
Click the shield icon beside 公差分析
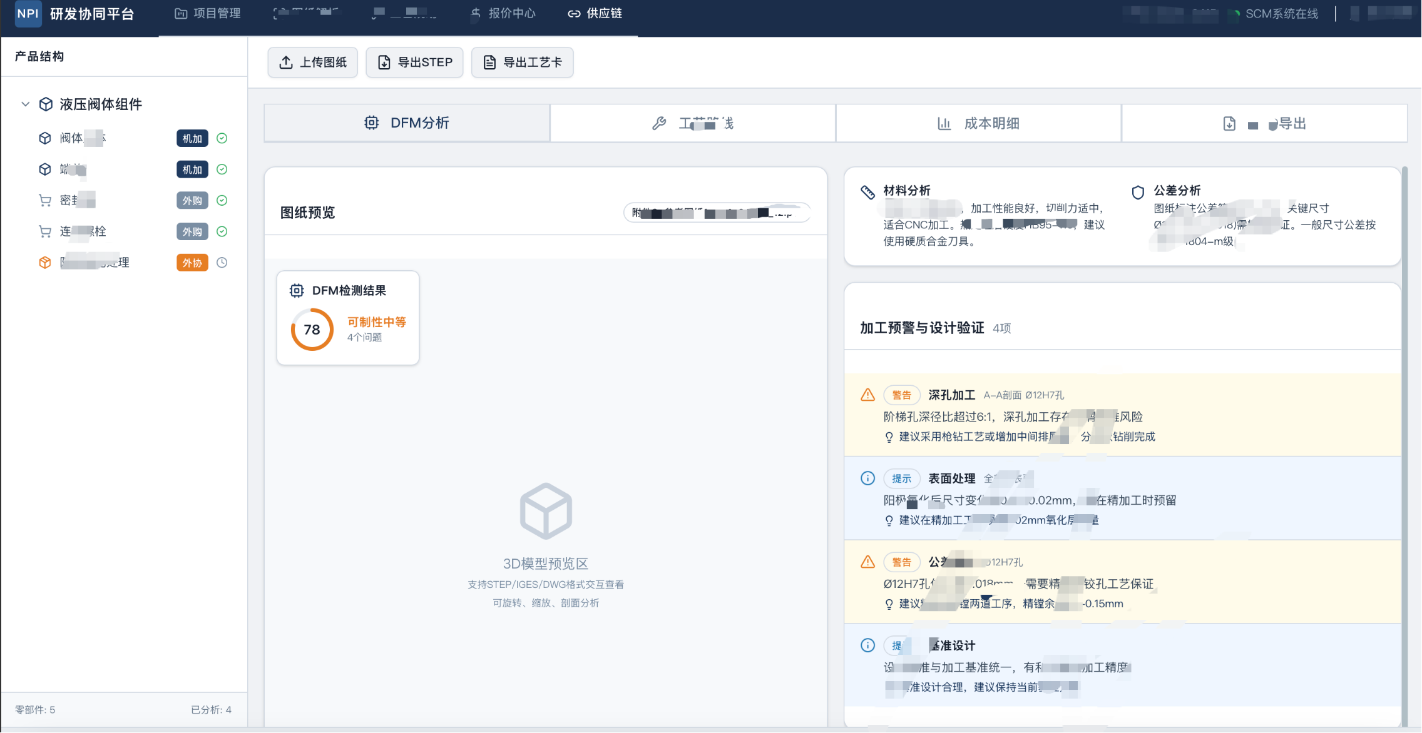tap(1138, 192)
